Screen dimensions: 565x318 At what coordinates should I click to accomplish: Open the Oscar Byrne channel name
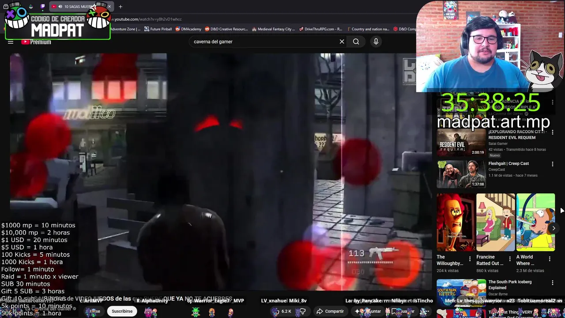pyautogui.click(x=499, y=294)
